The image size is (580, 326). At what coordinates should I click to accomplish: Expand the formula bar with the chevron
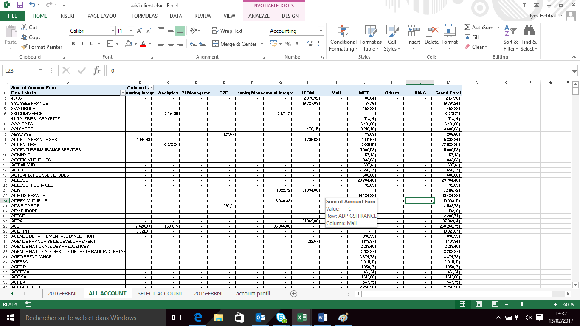[x=574, y=71]
